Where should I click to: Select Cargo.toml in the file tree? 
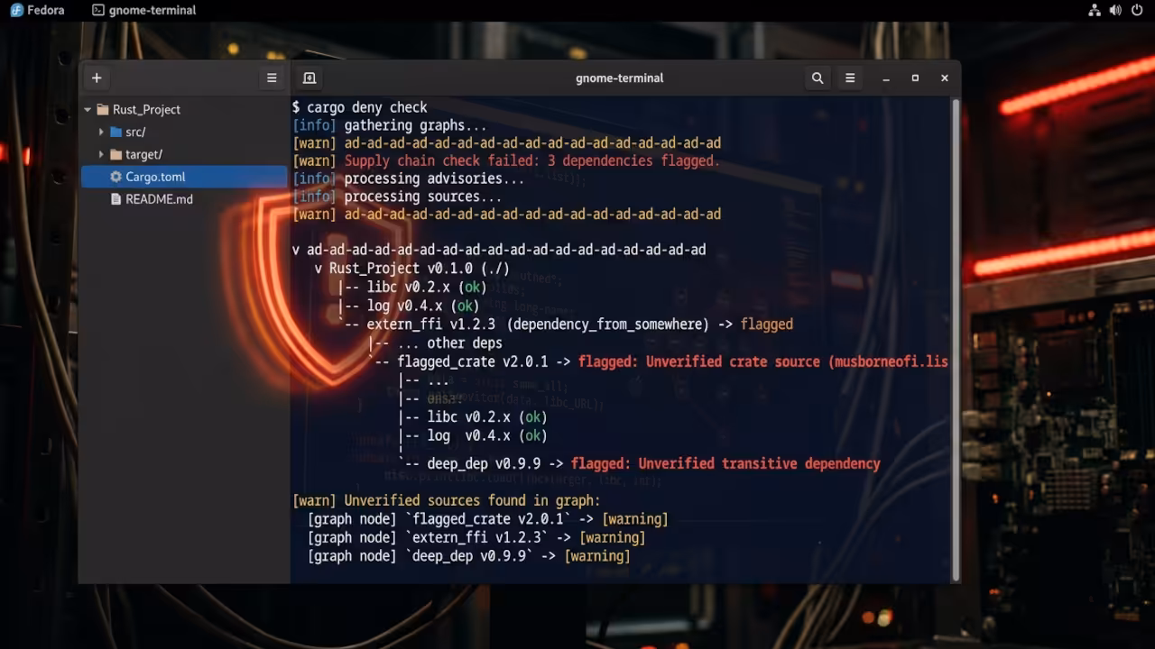[x=184, y=177]
